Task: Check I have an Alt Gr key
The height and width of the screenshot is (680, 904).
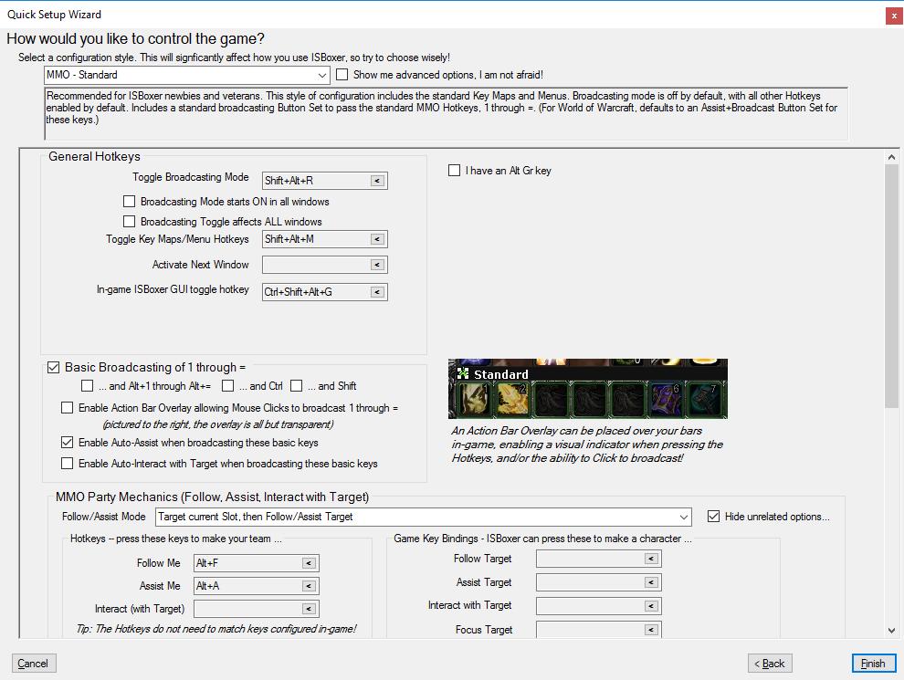Action: pyautogui.click(x=455, y=171)
